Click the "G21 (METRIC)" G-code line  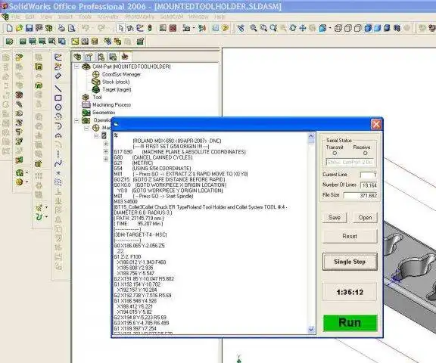coord(134,163)
